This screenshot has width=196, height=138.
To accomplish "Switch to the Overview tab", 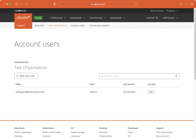I will 39,26.
